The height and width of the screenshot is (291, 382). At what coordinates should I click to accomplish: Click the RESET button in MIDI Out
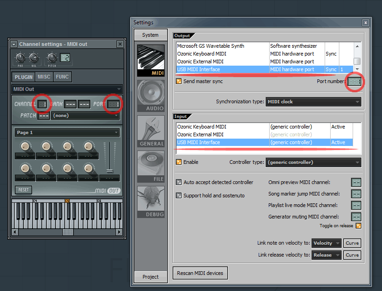point(24,190)
